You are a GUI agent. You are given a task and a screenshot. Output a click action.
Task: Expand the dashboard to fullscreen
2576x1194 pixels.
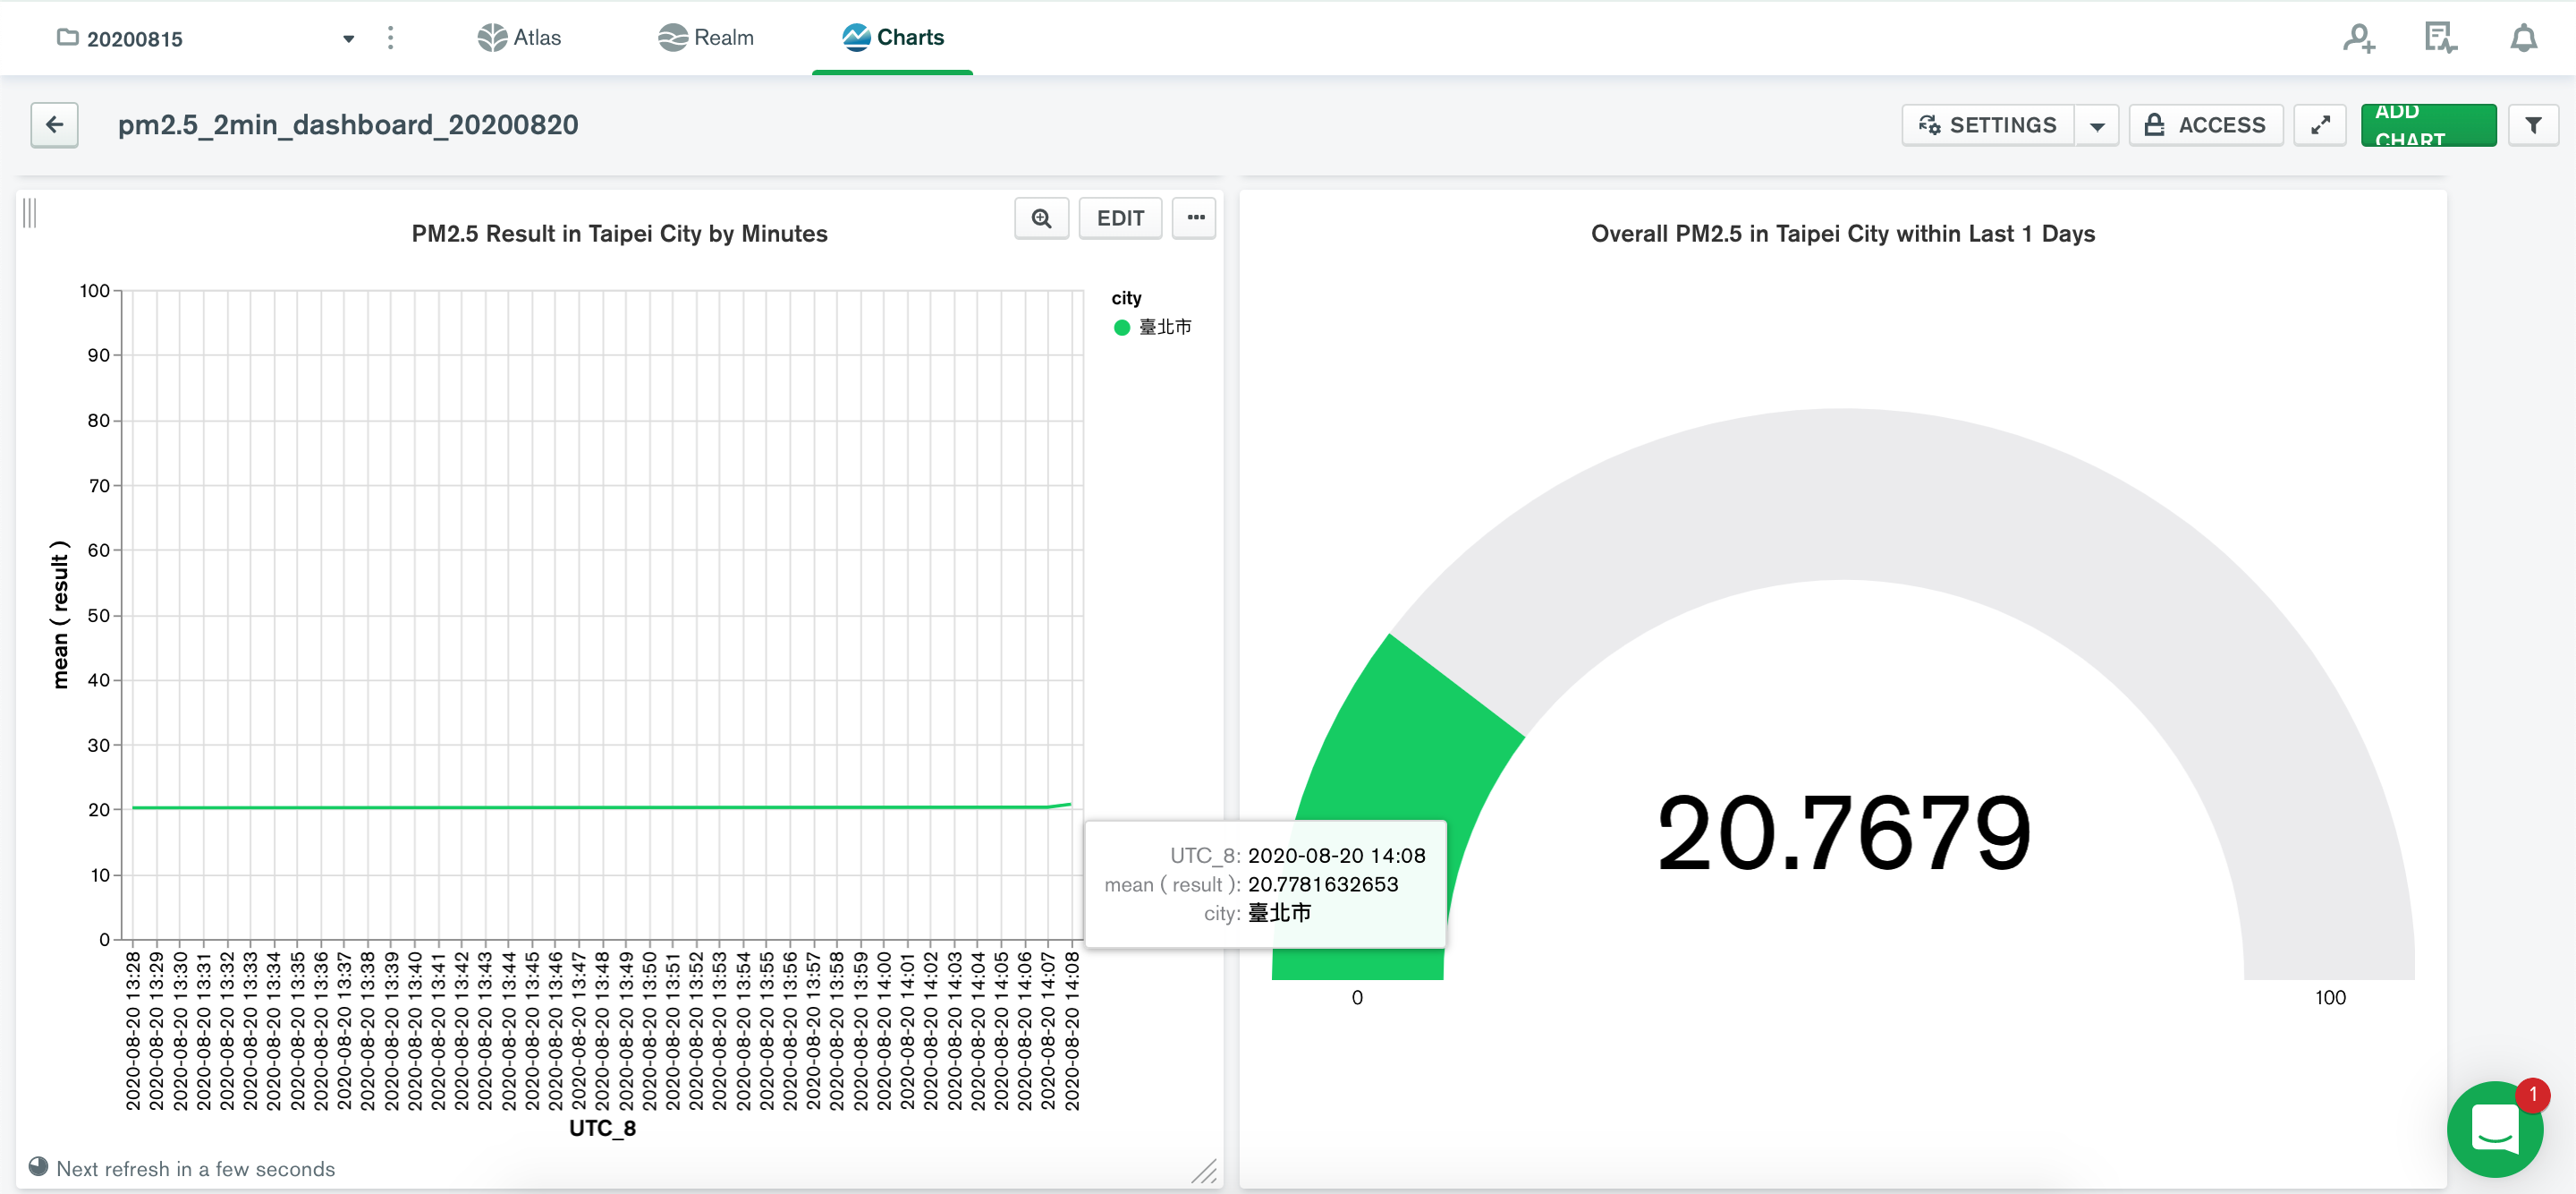click(x=2320, y=124)
